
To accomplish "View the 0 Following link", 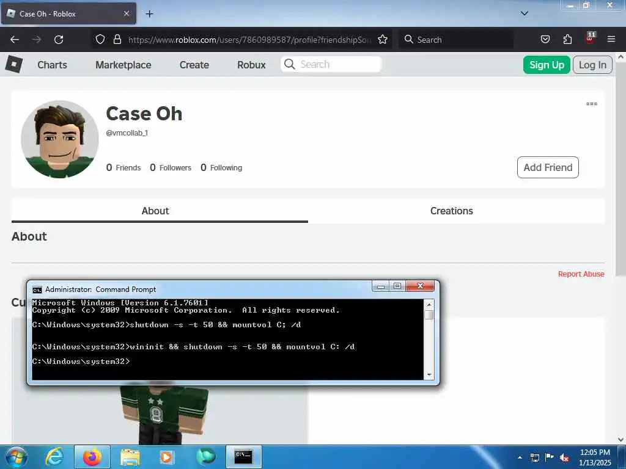I will click(221, 167).
